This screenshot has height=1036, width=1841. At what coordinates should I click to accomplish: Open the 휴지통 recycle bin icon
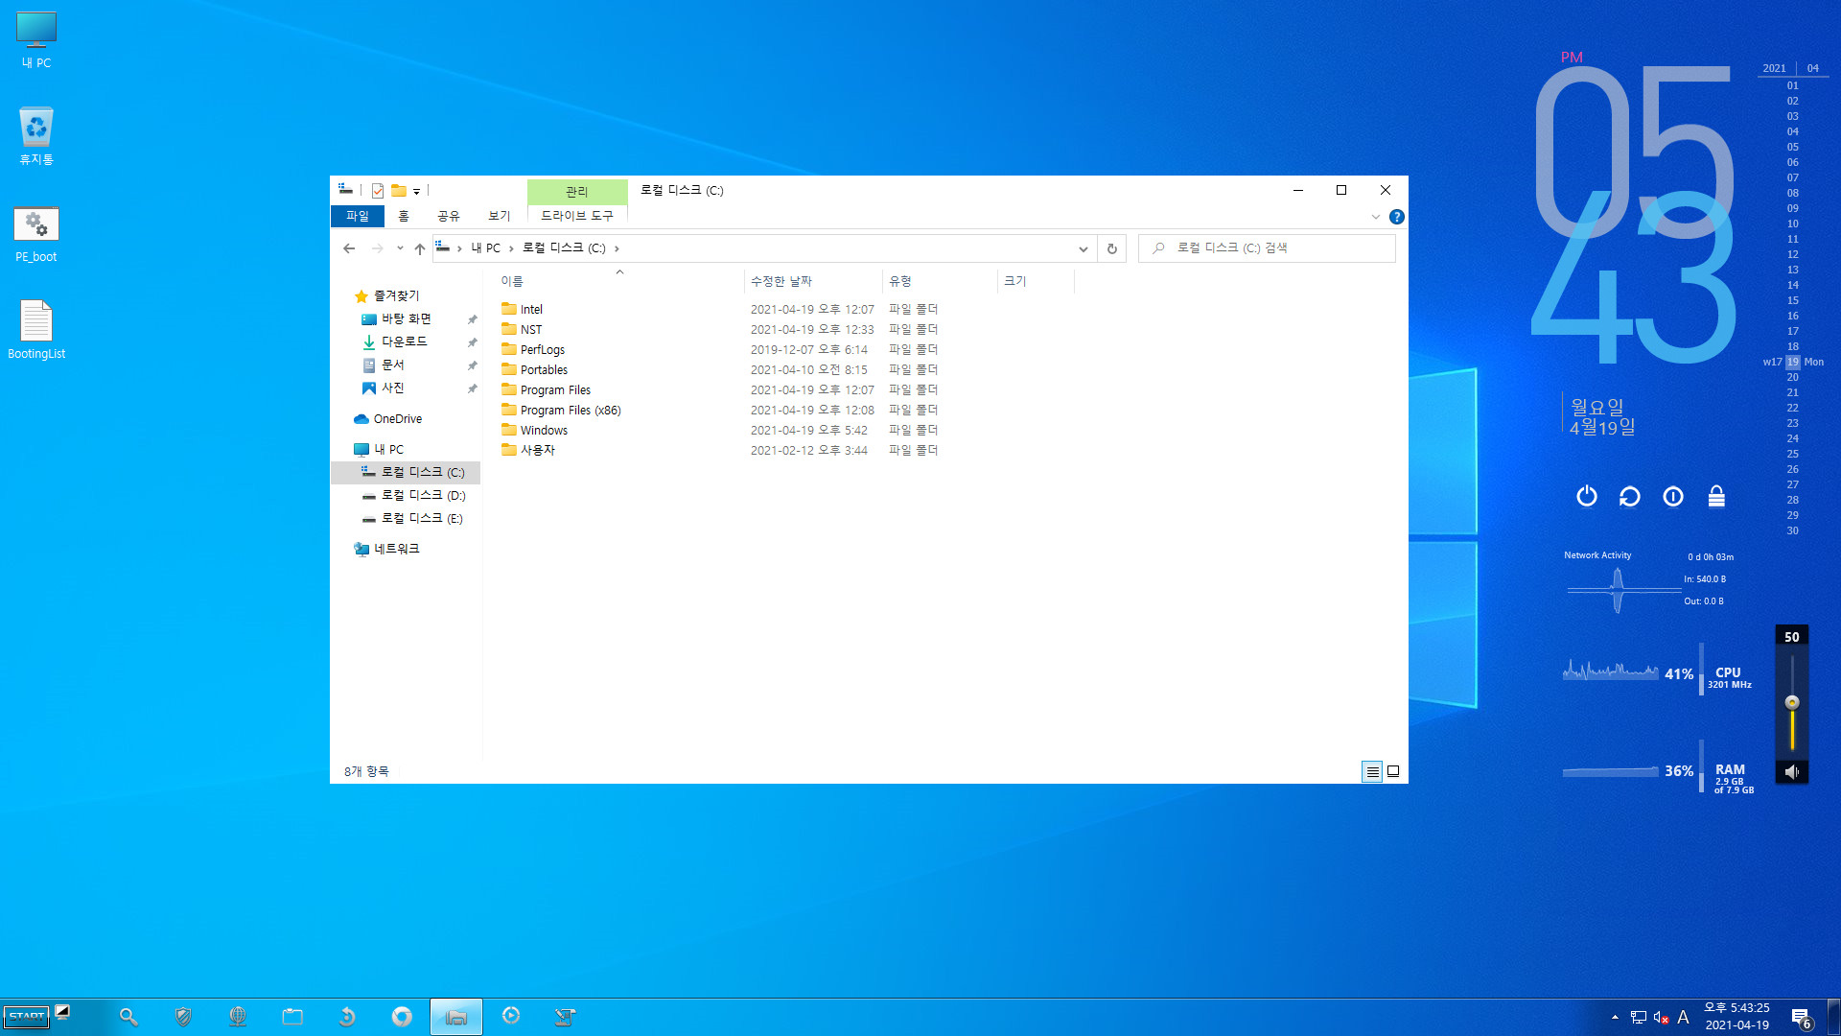tap(36, 136)
